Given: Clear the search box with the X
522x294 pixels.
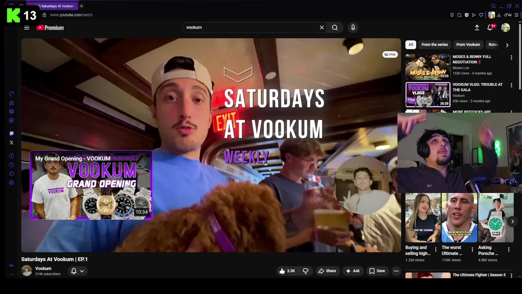Looking at the screenshot, I should click(322, 27).
